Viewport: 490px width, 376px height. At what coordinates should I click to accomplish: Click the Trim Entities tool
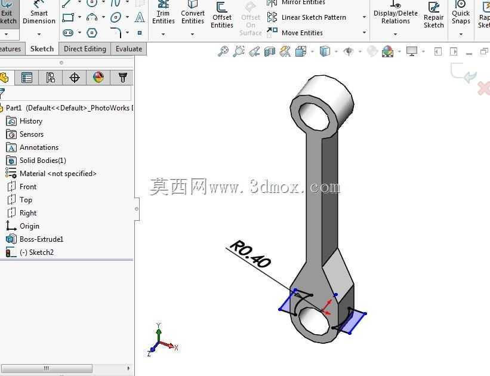pyautogui.click(x=163, y=13)
